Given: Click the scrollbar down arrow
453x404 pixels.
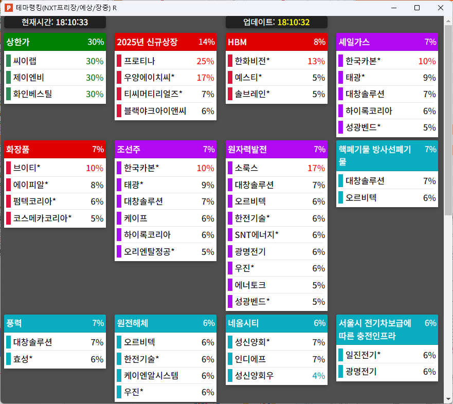Looking at the screenshot, I should tap(448, 399).
